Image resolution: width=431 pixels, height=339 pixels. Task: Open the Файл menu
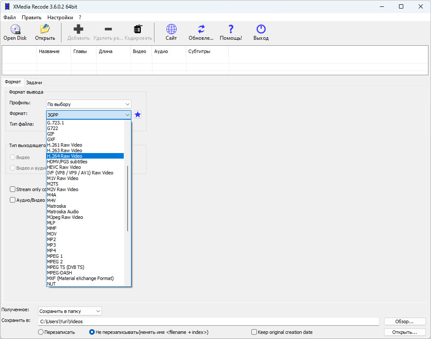pos(10,18)
